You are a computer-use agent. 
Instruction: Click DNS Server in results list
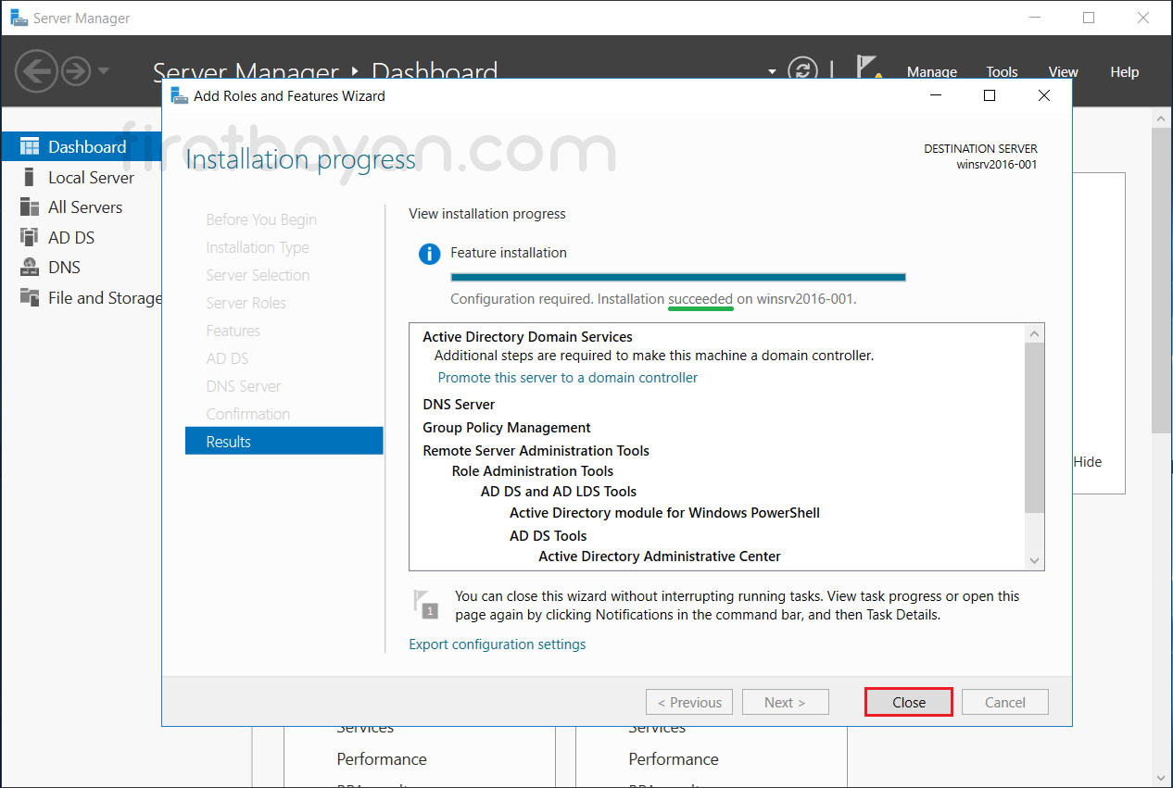point(459,405)
